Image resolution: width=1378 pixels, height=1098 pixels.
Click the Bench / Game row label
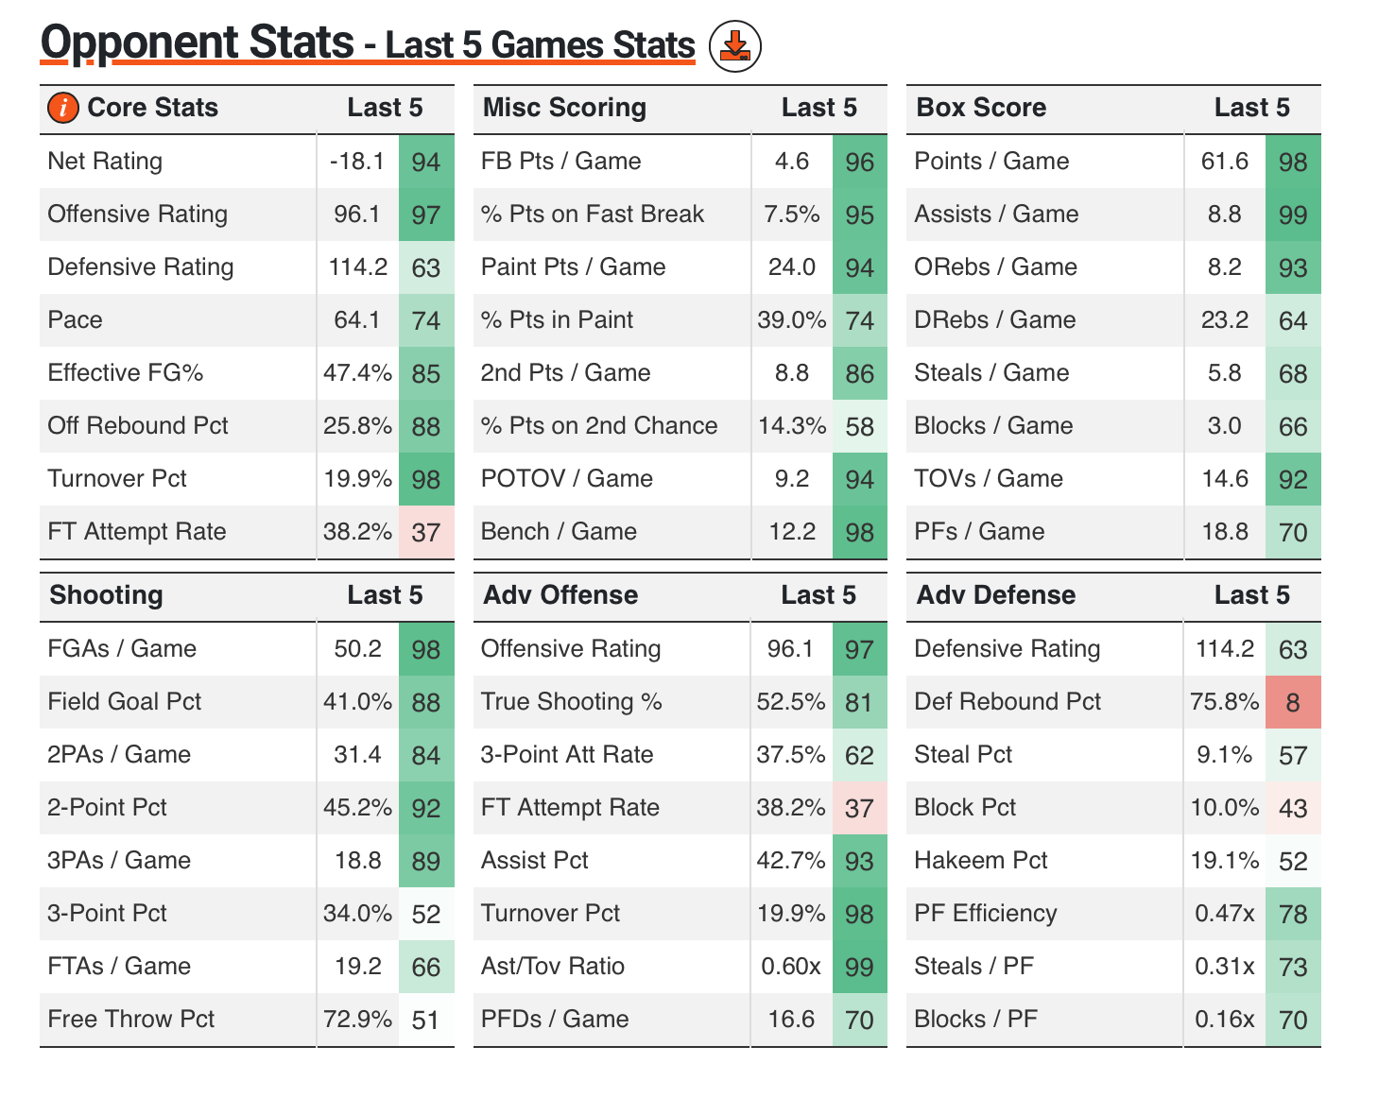click(559, 532)
